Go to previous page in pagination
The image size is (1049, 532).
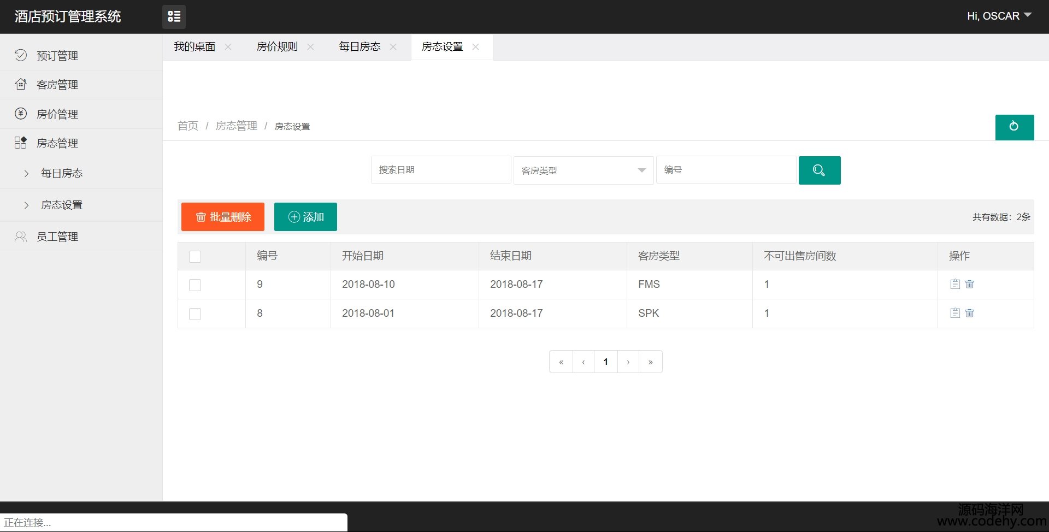click(x=584, y=362)
